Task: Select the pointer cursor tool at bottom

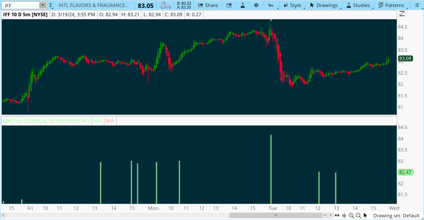Action: 365,216
